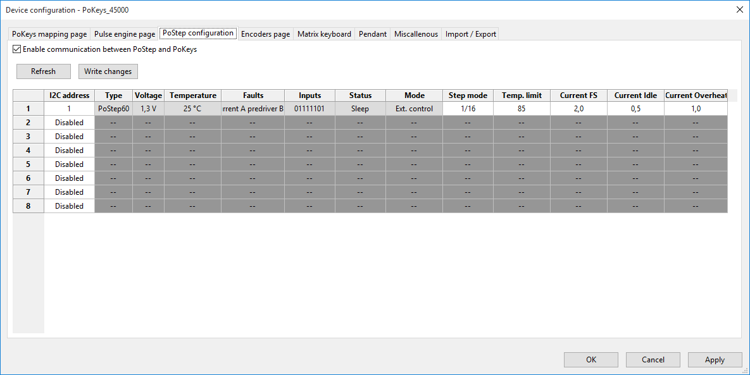Viewport: 750px width, 375px height.
Task: Click the Temperature column header
Action: (x=193, y=95)
